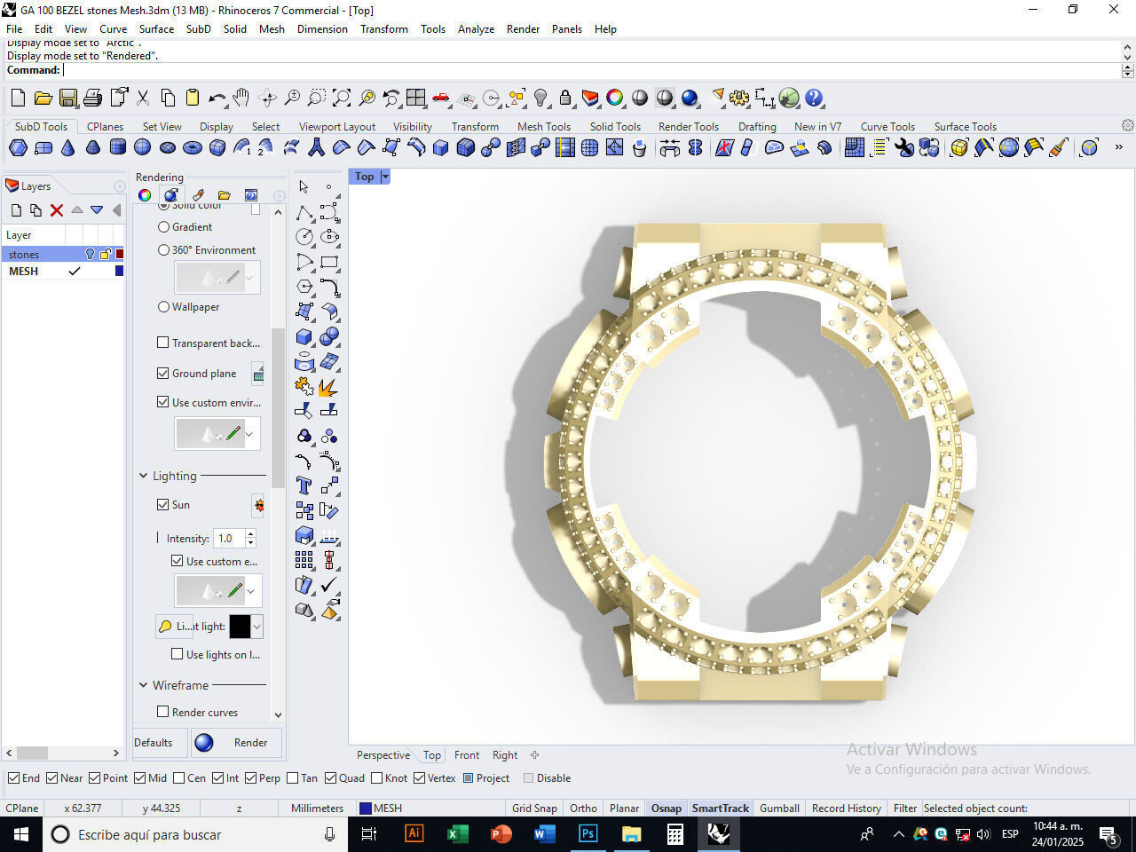Image resolution: width=1136 pixels, height=852 pixels.
Task: Enable the Cen osnap checkbox
Action: tap(179, 778)
